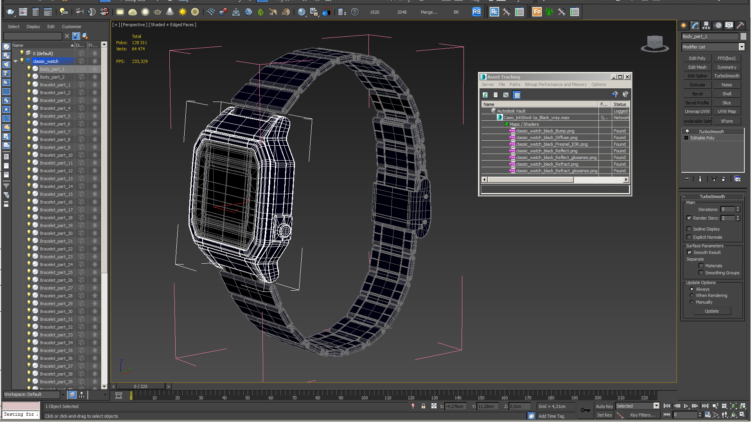The image size is (751, 422).
Task: Click the RB toolbar icon
Action: pyautogui.click(x=476, y=12)
